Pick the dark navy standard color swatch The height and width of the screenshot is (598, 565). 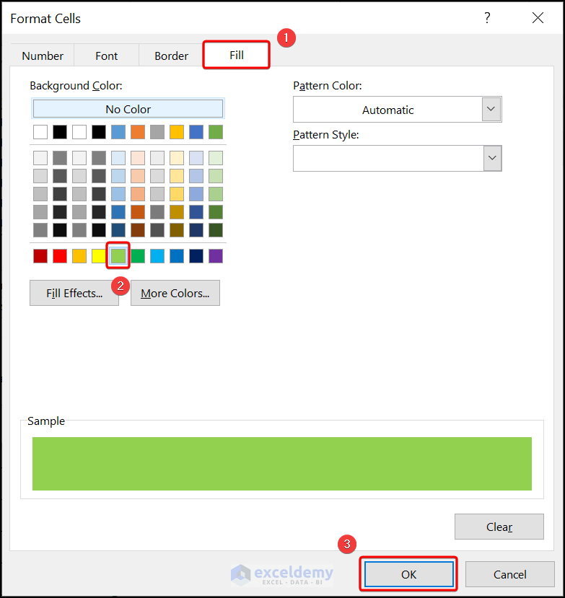pos(196,256)
